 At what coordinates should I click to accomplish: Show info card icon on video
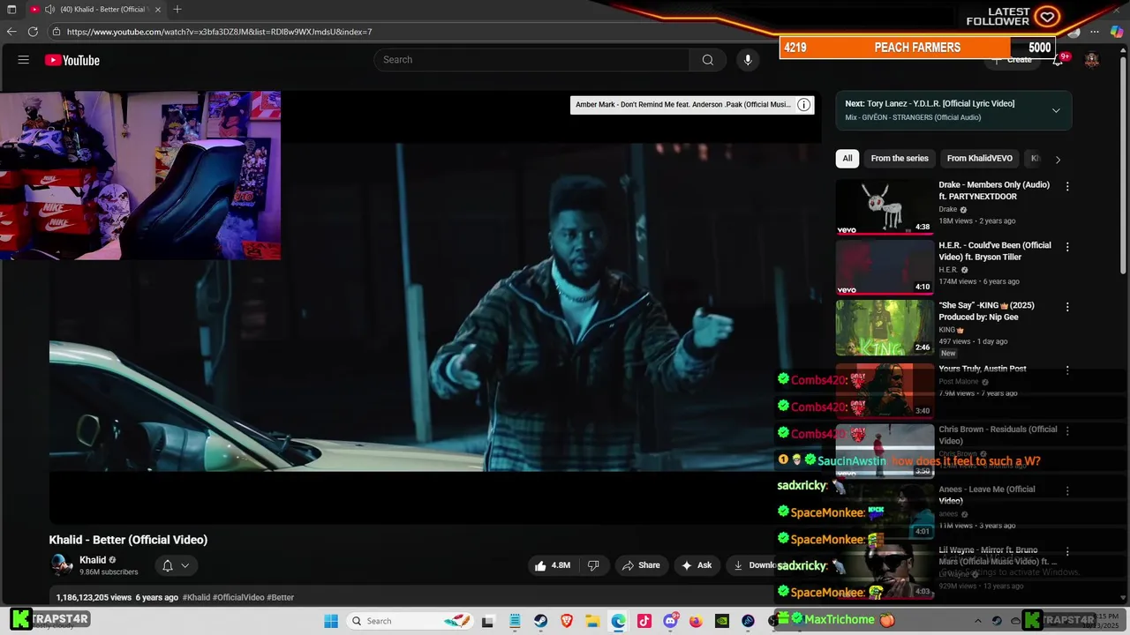[803, 105]
